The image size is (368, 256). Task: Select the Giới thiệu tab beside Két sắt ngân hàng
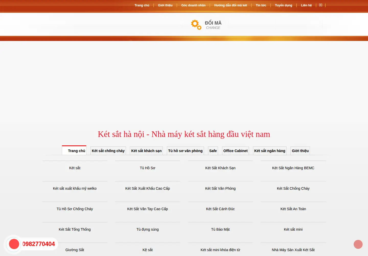pos(300,151)
